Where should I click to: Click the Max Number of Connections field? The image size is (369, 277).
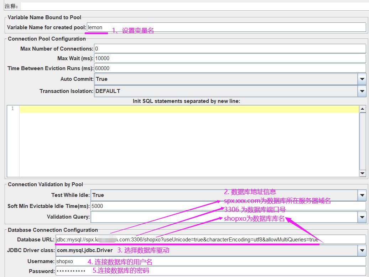[x=230, y=49]
